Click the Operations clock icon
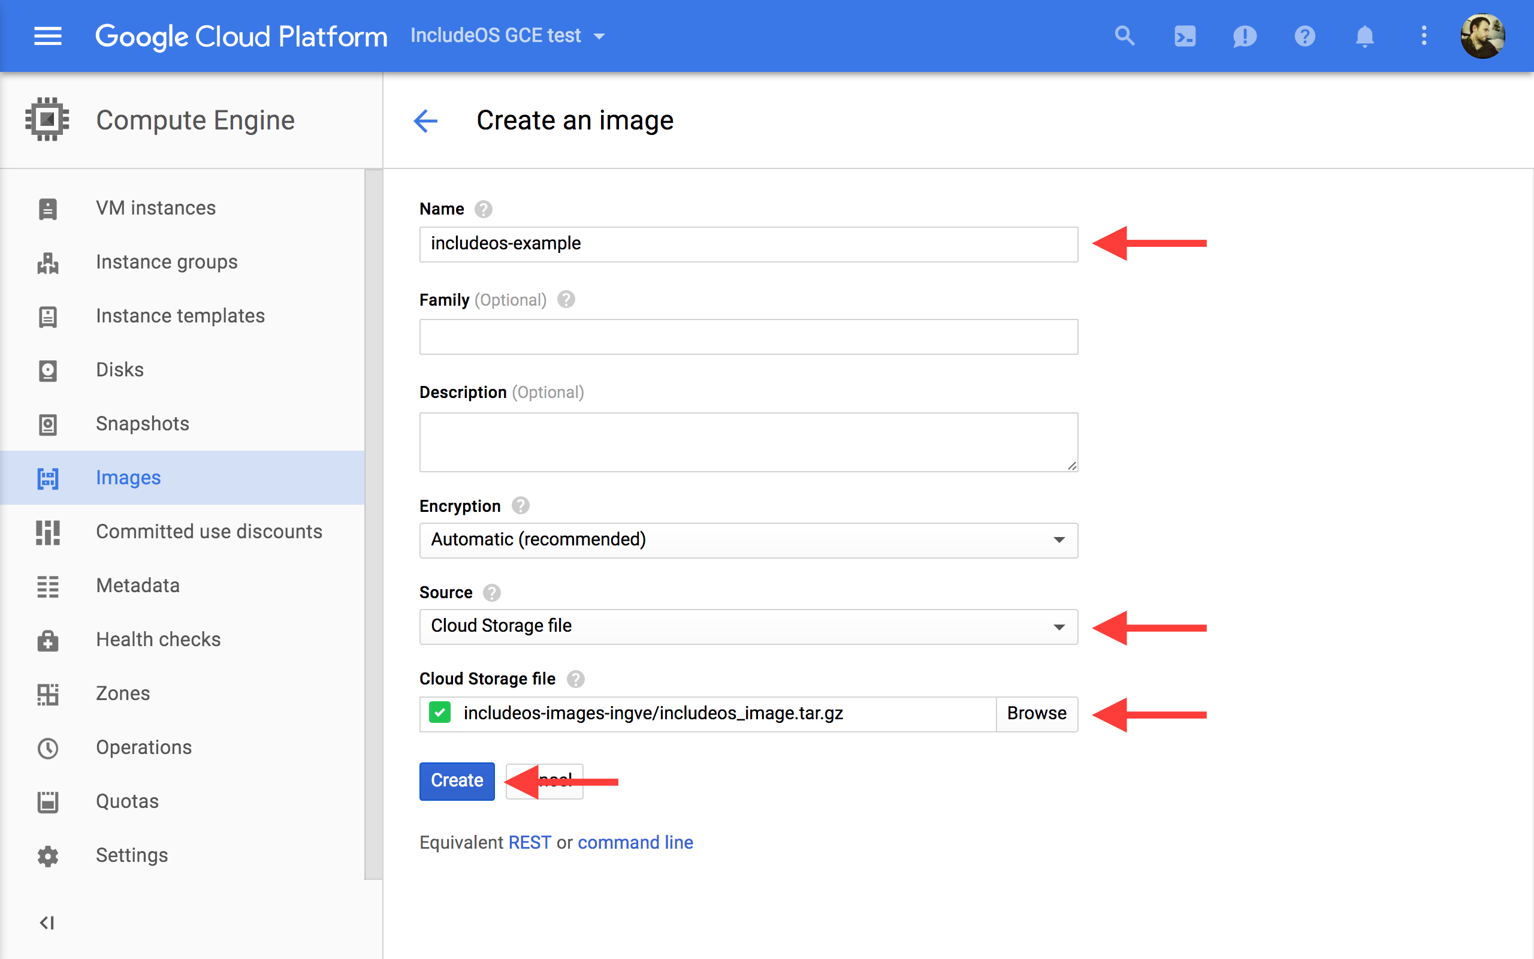Viewport: 1534px width, 959px height. [x=48, y=748]
